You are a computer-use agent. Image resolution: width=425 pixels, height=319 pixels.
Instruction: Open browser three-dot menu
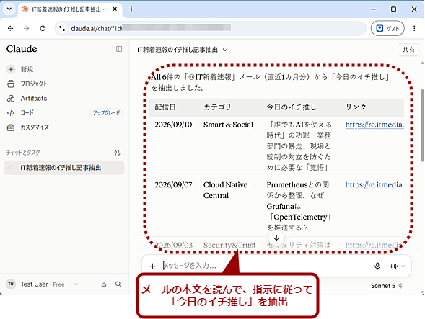pos(414,28)
